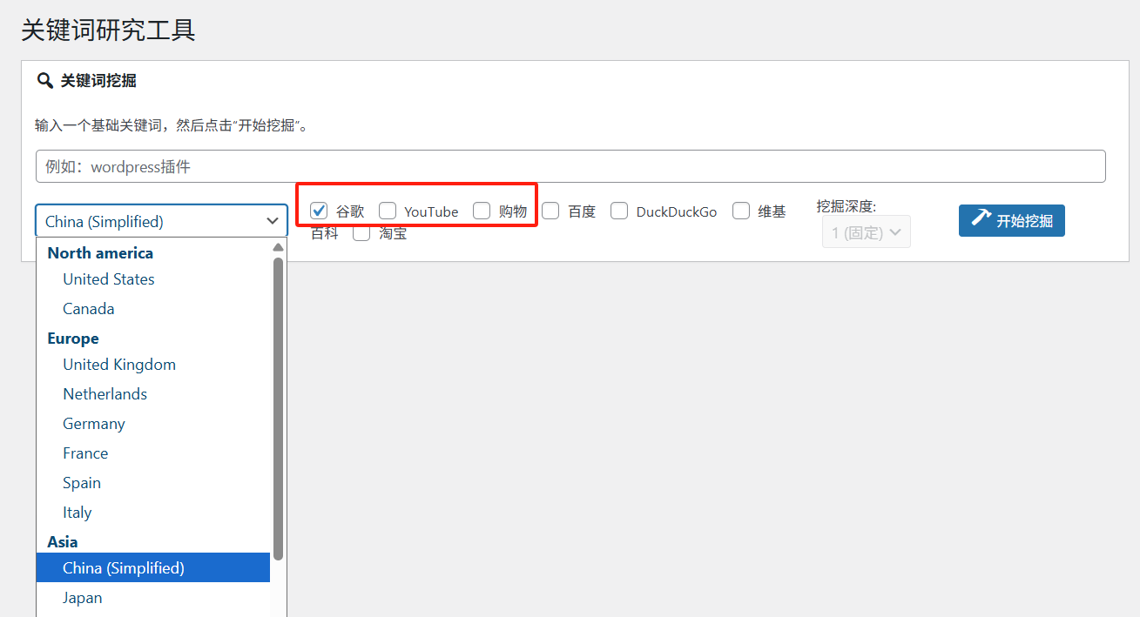Check the 百度 source checkbox
The width and height of the screenshot is (1140, 617).
point(550,211)
